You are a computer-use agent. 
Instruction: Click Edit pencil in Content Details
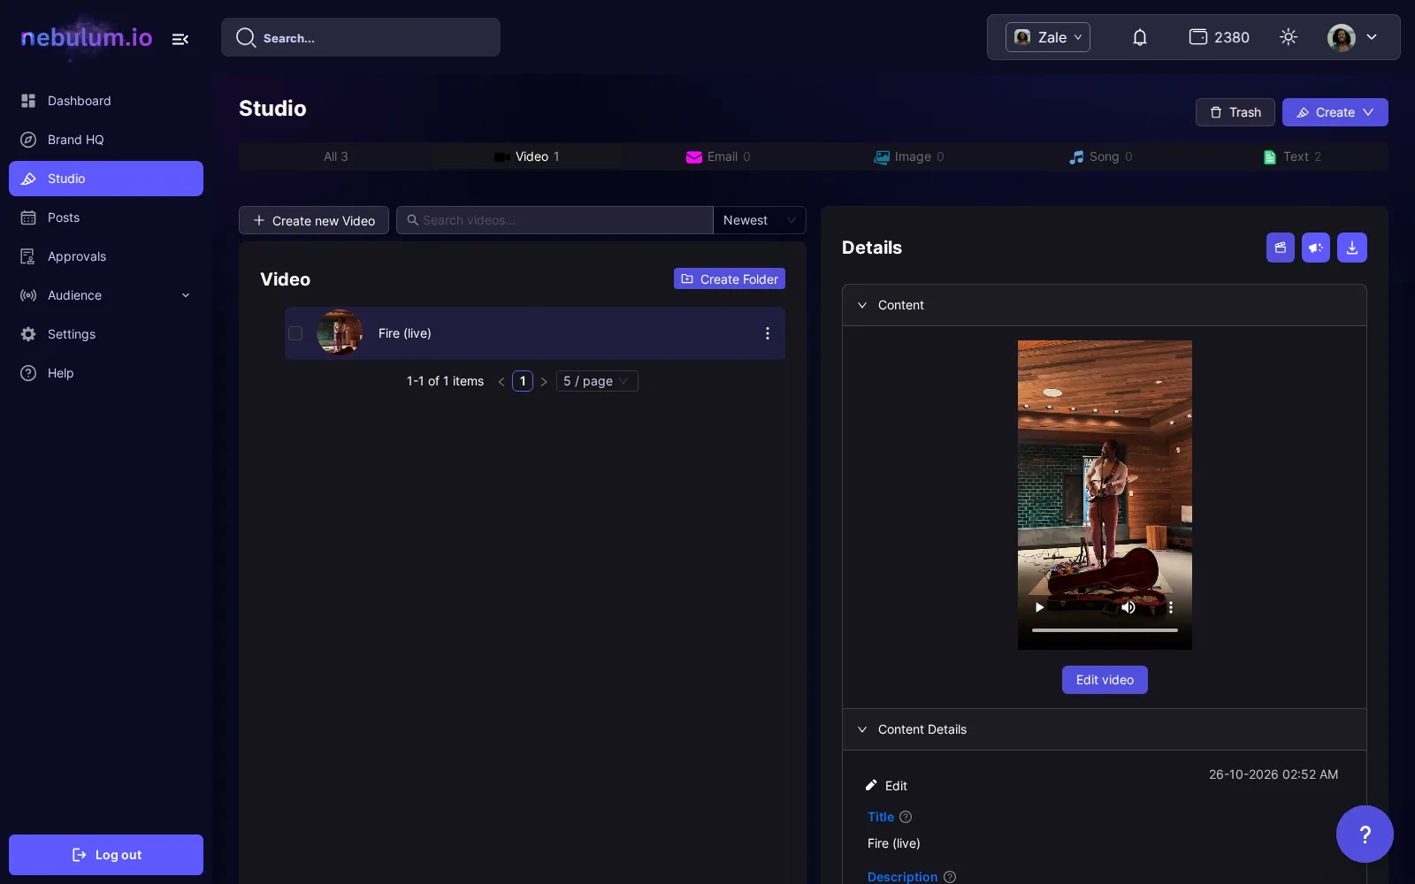[x=886, y=786]
